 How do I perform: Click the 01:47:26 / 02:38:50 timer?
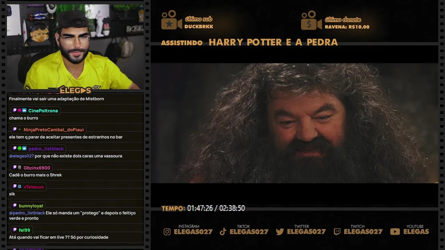tap(216, 208)
